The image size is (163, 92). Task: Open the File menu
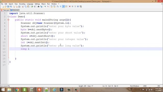click(x=2, y=4)
